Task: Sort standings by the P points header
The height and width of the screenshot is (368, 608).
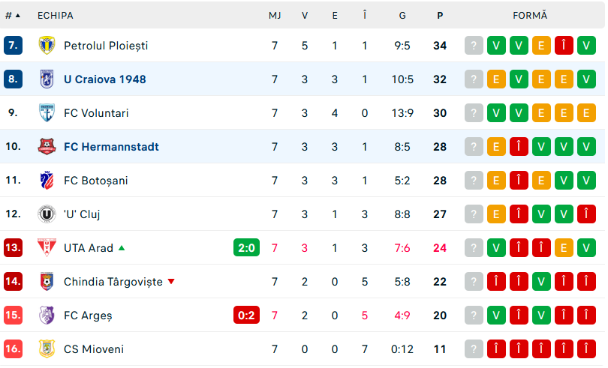Action: pos(440,15)
